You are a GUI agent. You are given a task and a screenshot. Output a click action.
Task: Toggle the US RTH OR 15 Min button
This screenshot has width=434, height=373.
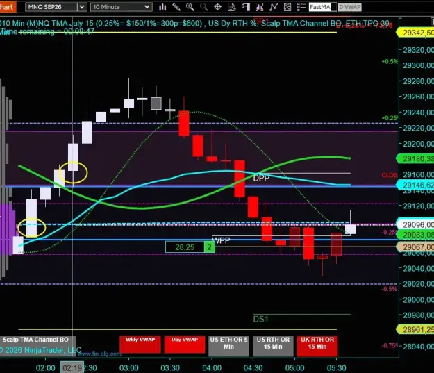(x=273, y=346)
